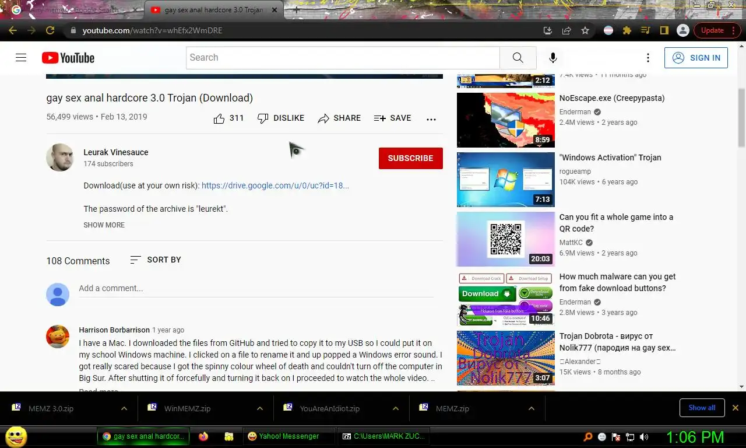This screenshot has width=746, height=448.
Task: Click the install app icon in address bar
Action: (547, 30)
